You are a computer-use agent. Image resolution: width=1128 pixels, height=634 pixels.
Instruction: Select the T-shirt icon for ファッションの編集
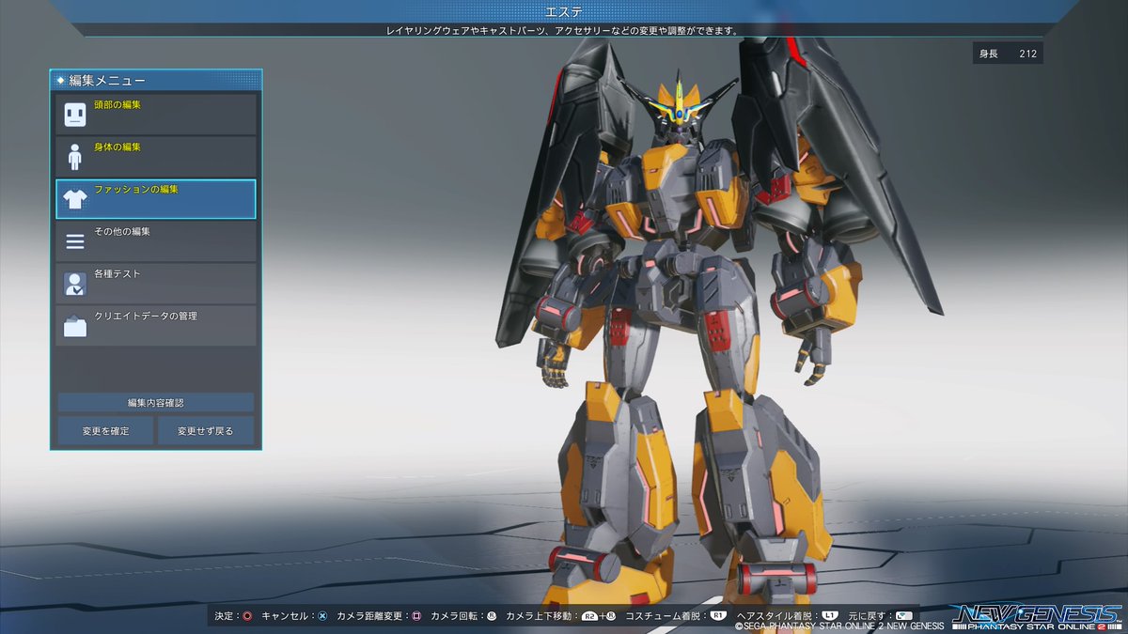point(75,199)
